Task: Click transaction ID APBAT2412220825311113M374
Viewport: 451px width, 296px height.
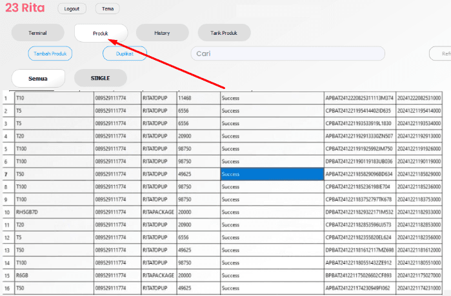Action: coord(359,98)
